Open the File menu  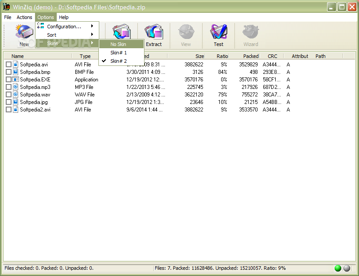pos(8,17)
